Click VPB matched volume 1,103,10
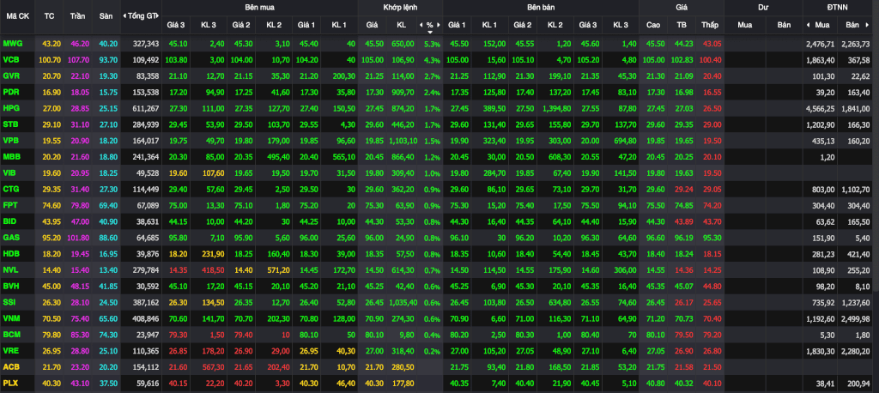This screenshot has width=879, height=393. tap(403, 141)
